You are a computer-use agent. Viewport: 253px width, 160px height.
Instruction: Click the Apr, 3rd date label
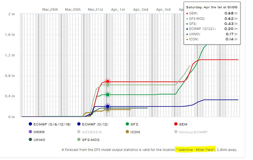coord(163,10)
